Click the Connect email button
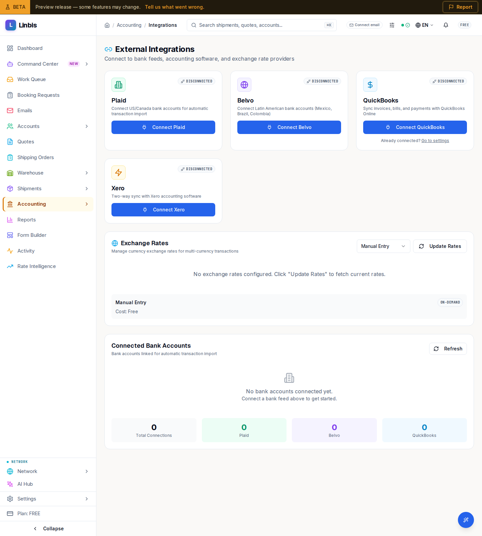The image size is (482, 536). coord(365,25)
